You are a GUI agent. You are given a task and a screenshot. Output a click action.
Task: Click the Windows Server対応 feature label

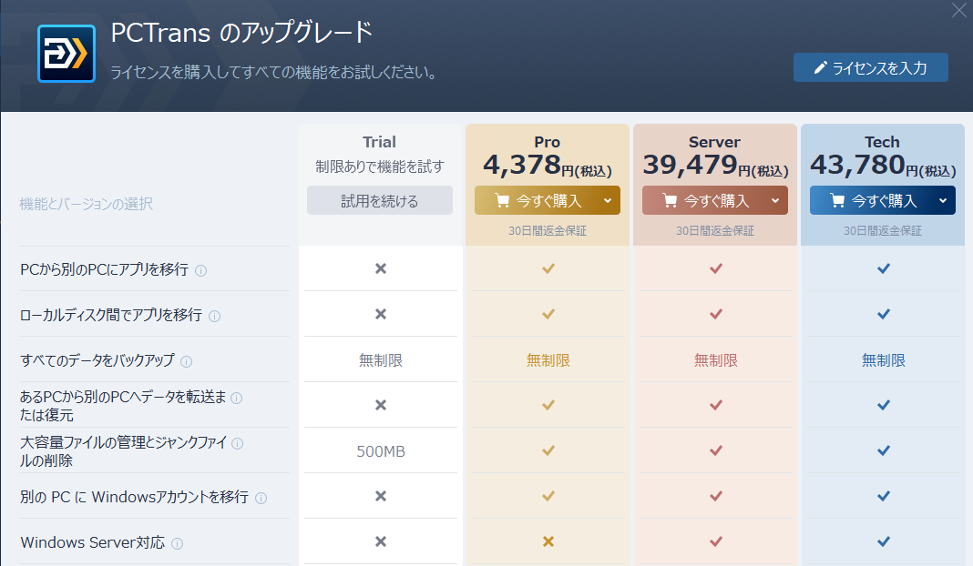(92, 542)
